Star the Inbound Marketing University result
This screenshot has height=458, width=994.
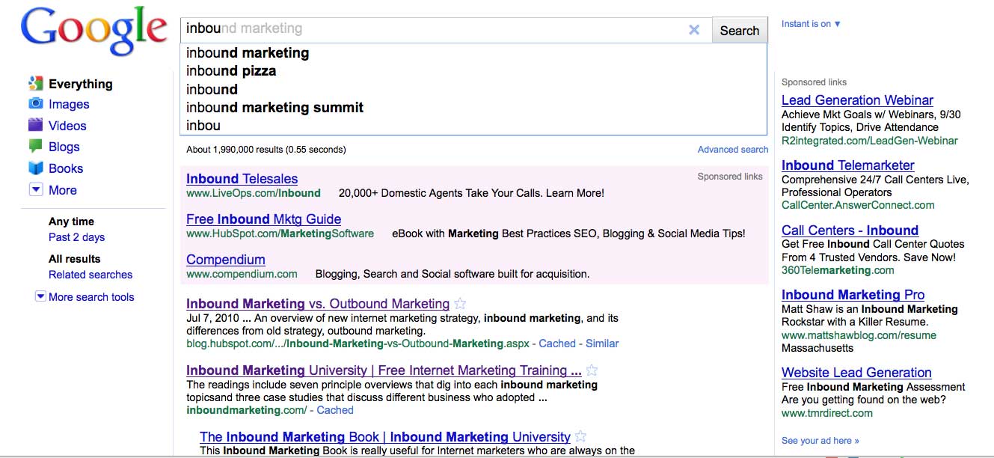coord(592,370)
